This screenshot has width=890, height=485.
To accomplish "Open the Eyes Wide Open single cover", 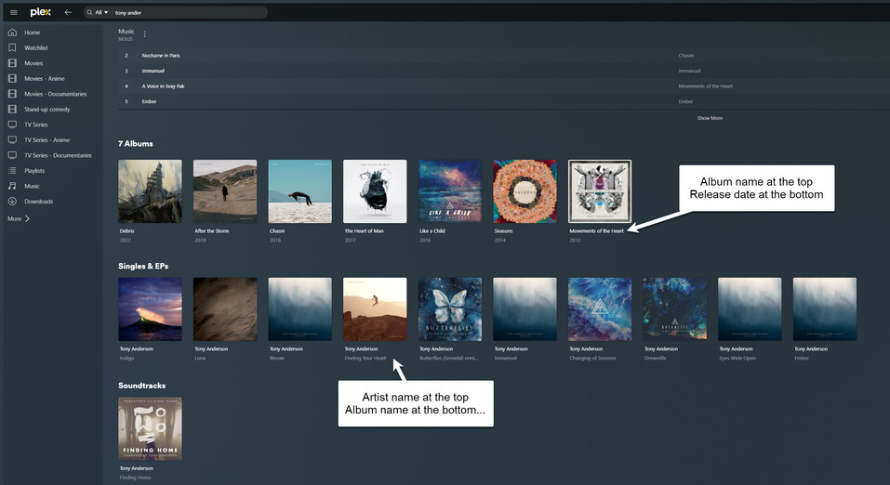I will click(x=750, y=309).
